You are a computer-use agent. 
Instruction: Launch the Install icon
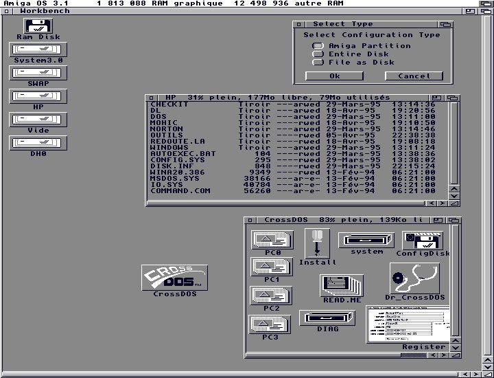coord(317,243)
